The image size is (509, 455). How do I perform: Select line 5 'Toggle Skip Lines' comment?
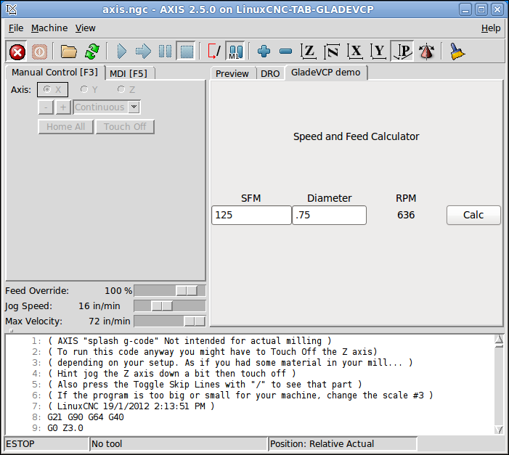[205, 385]
